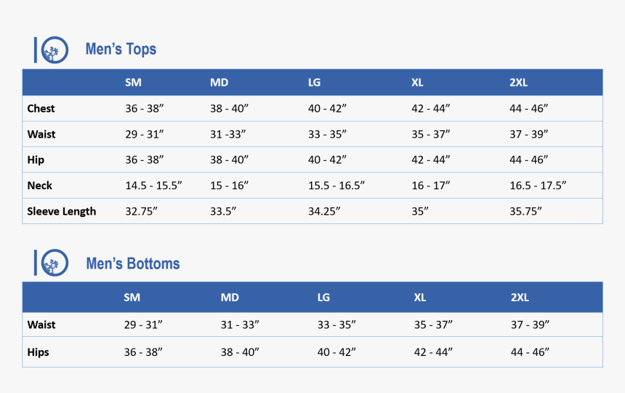The height and width of the screenshot is (393, 625).
Task: Click the 2XL column header in Tops table
Action: click(x=519, y=82)
